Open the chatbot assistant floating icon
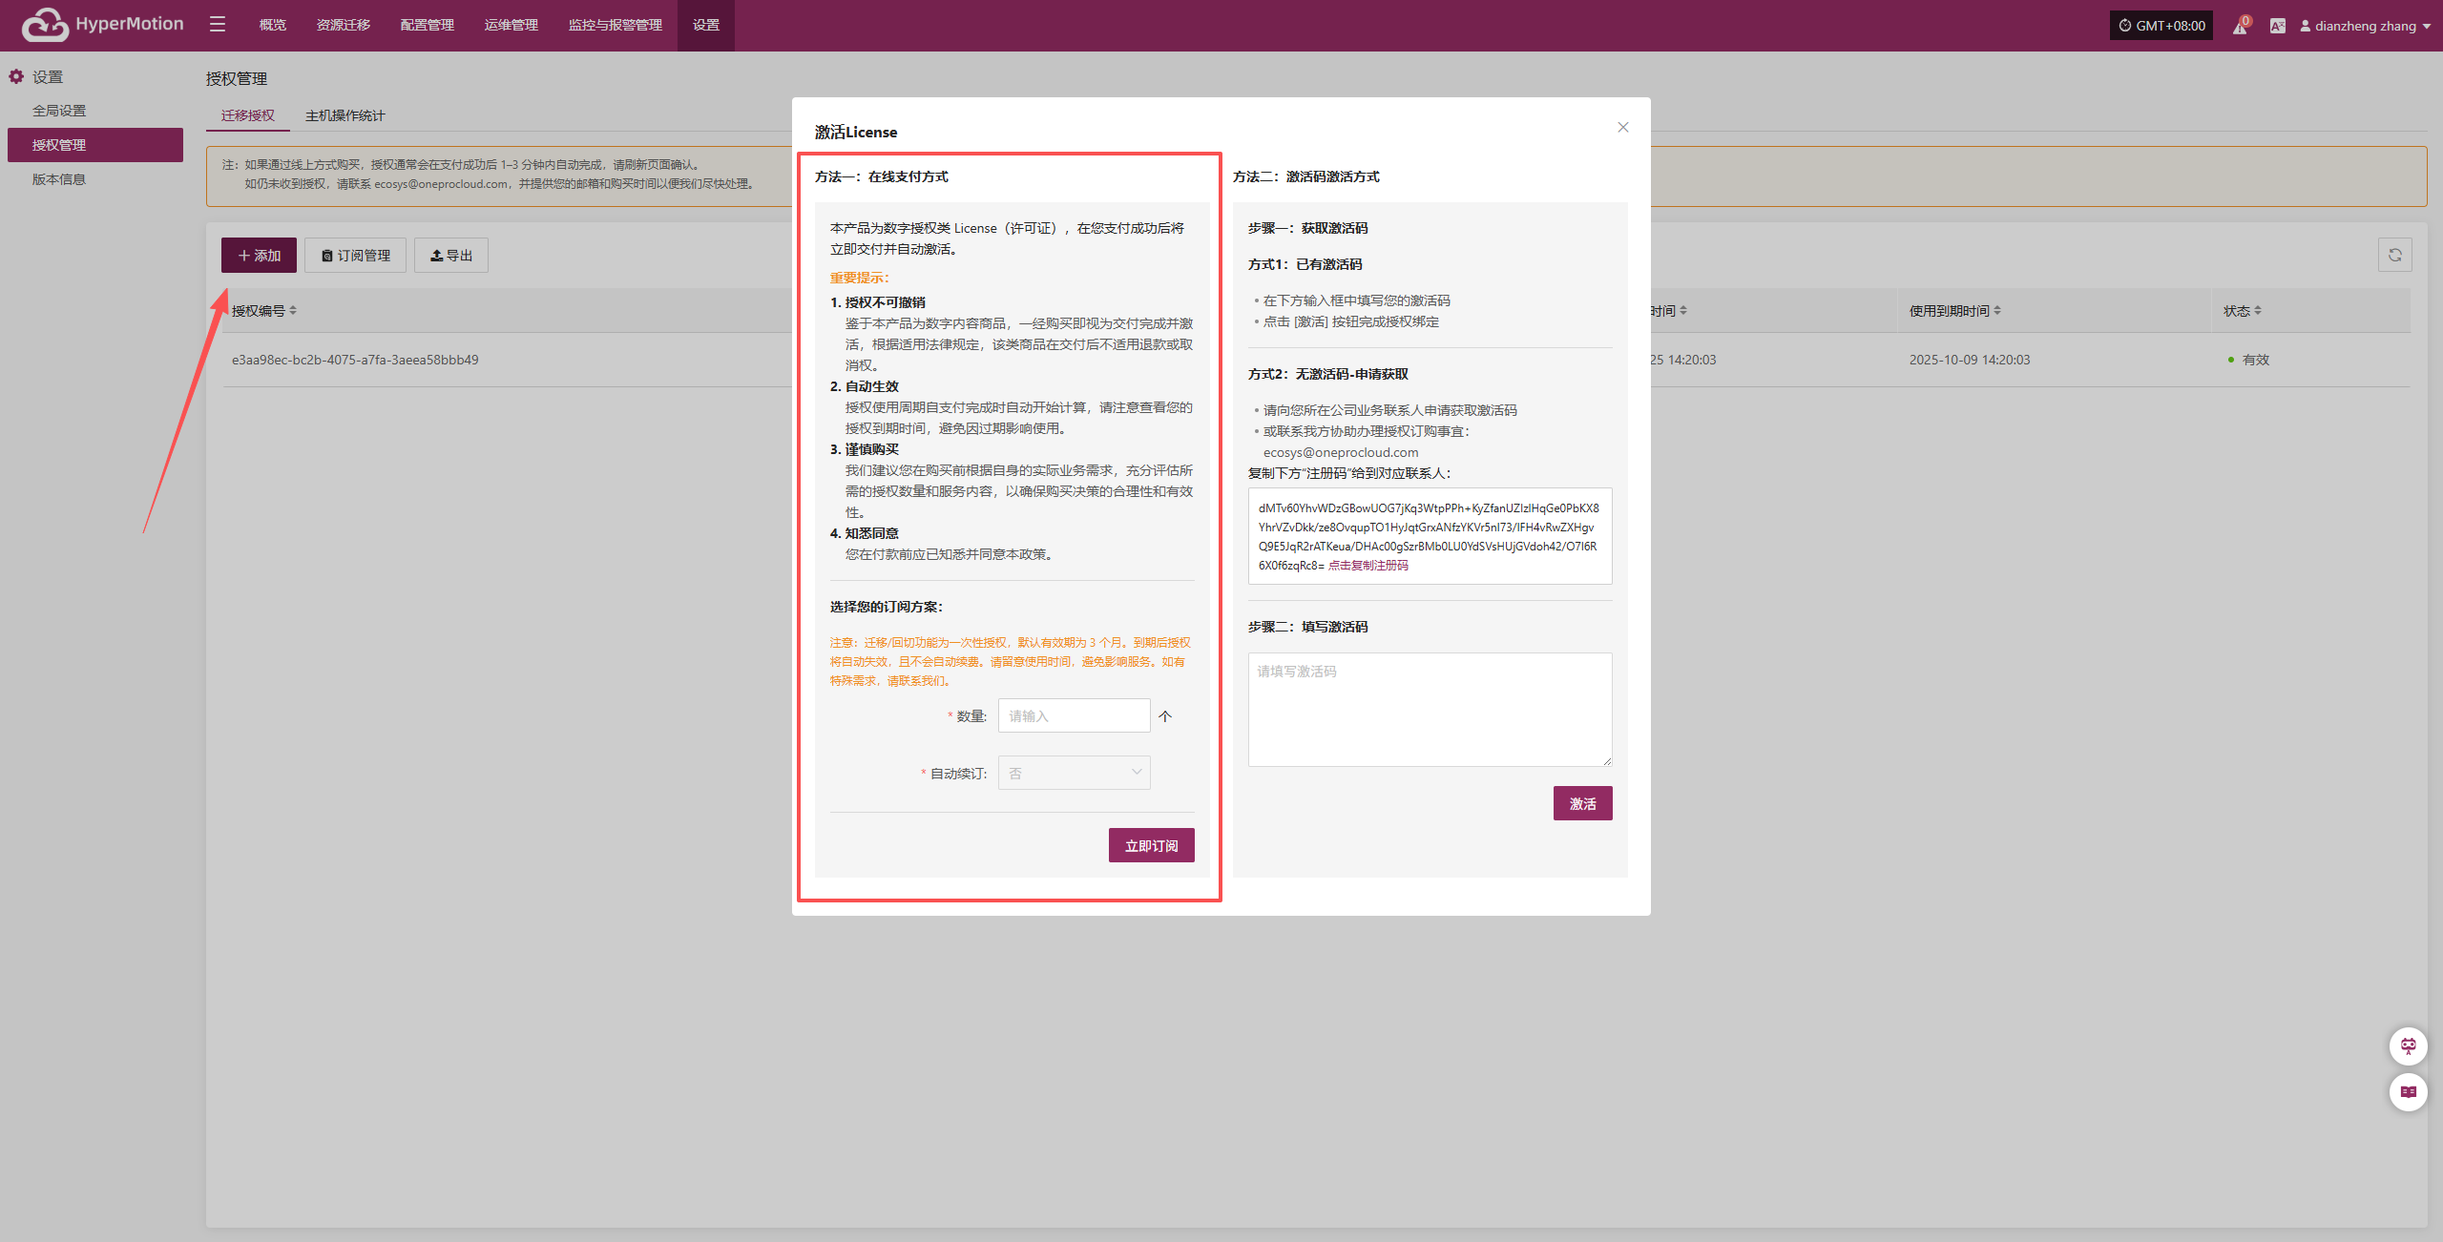Screen dimensions: 2443x1242 [2408, 1046]
